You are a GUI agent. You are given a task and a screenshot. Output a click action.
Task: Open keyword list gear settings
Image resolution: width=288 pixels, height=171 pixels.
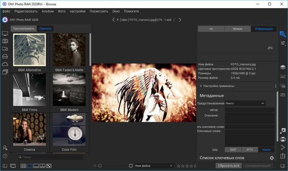click(272, 158)
